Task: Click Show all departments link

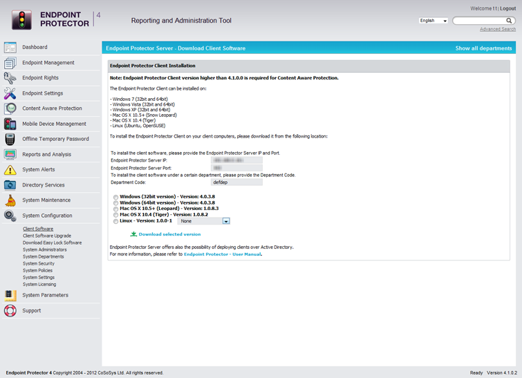Action: [483, 48]
